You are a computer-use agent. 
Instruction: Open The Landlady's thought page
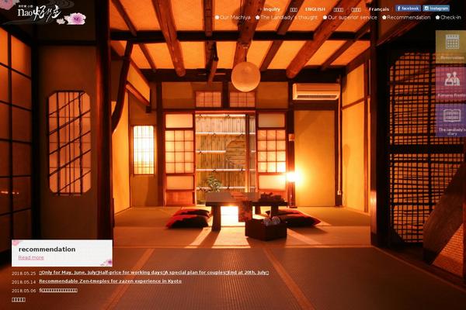(287, 18)
